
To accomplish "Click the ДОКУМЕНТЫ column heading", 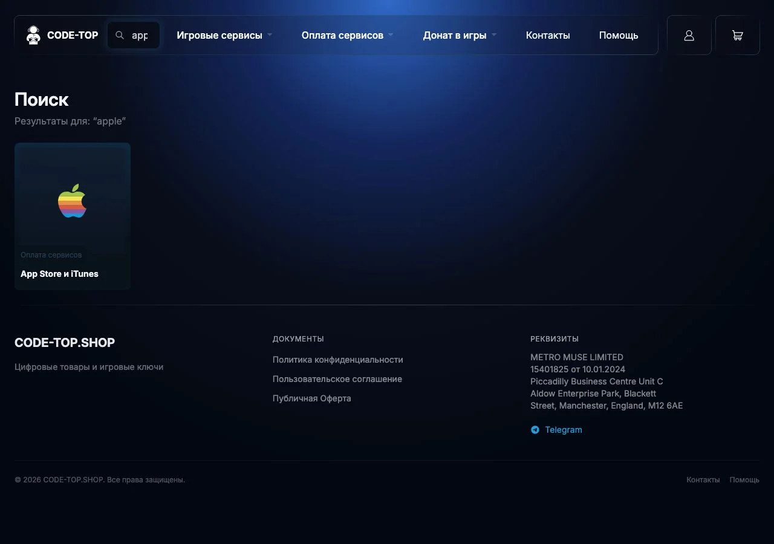I will pos(298,339).
